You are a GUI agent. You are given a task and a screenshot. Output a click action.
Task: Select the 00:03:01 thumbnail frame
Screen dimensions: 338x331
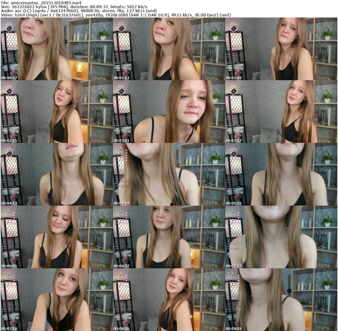coord(169,112)
